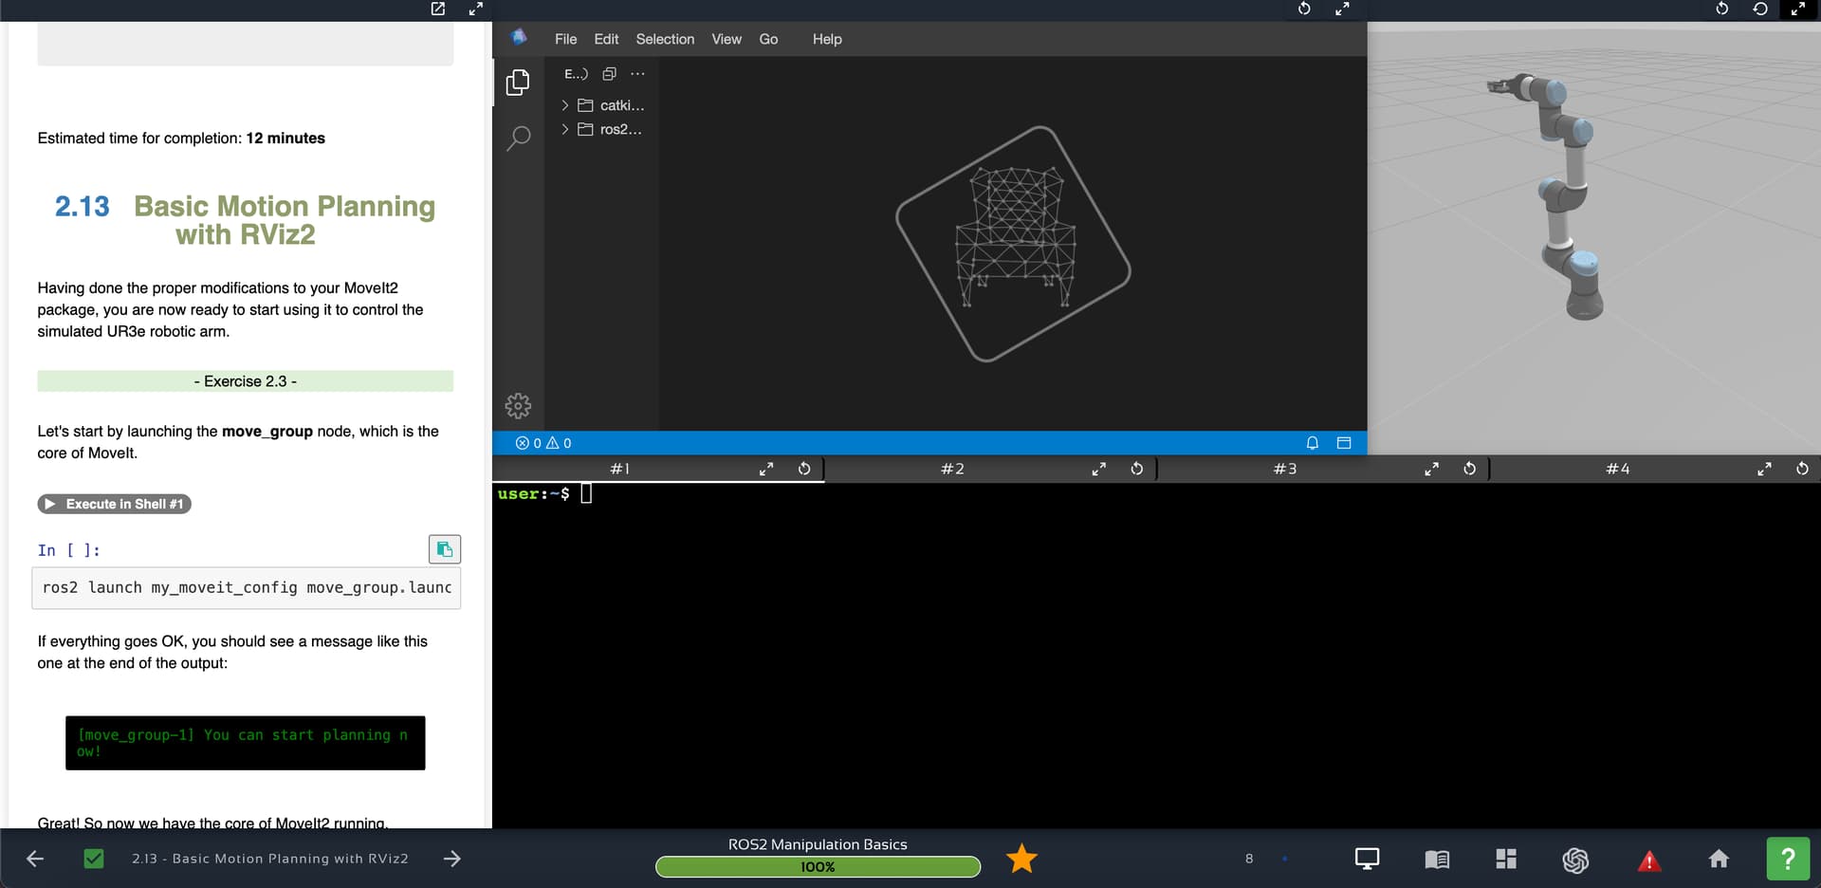
Task: Click the Execute in Shell #1 button
Action: [115, 504]
